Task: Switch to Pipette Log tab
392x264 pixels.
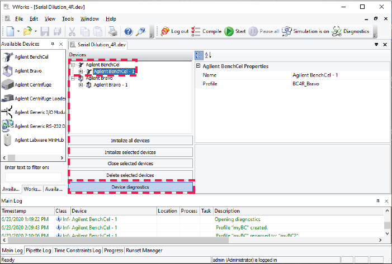Action: pos(39,251)
